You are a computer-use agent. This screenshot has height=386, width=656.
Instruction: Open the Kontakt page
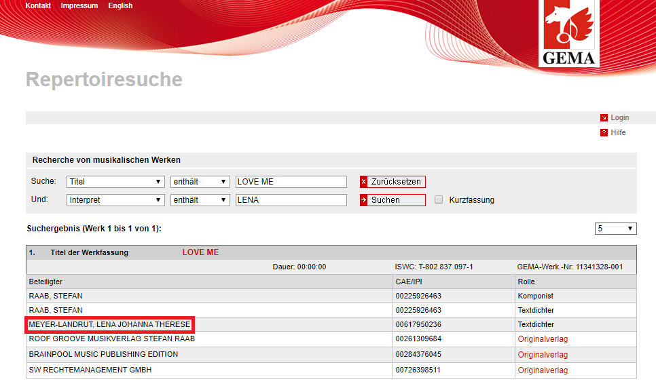tap(38, 5)
